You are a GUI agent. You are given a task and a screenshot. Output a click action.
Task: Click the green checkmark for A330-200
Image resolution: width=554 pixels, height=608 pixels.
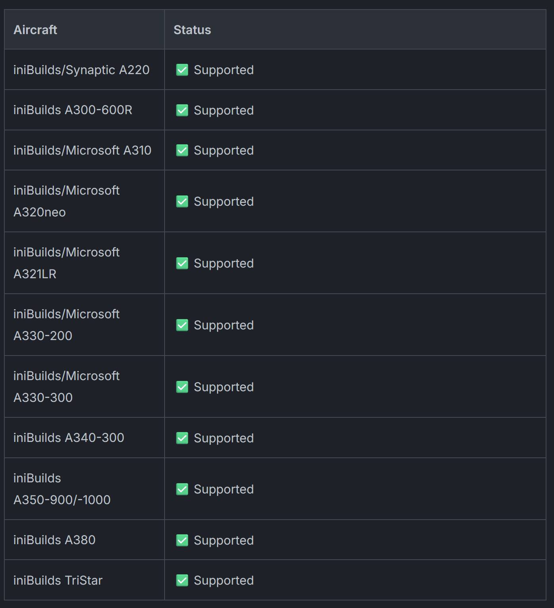point(182,325)
